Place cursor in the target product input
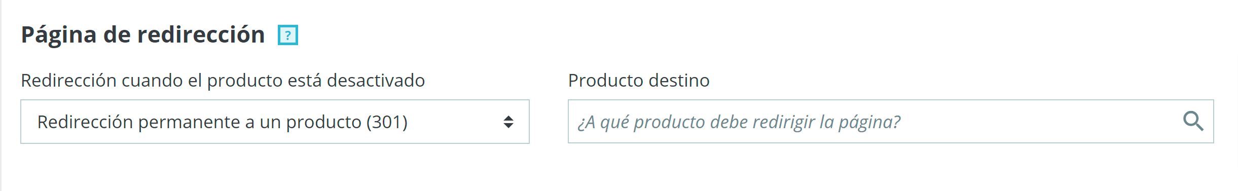Screen dimensions: 1238x191 pos(891,122)
